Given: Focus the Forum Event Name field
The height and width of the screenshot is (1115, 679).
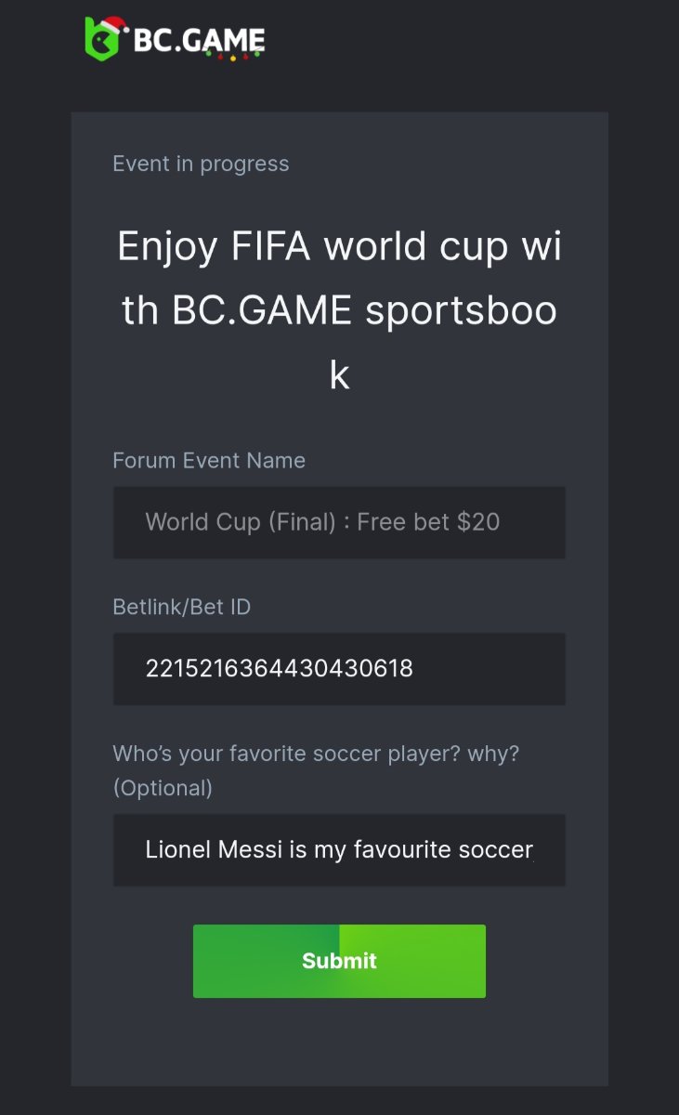Looking at the screenshot, I should click(x=339, y=522).
